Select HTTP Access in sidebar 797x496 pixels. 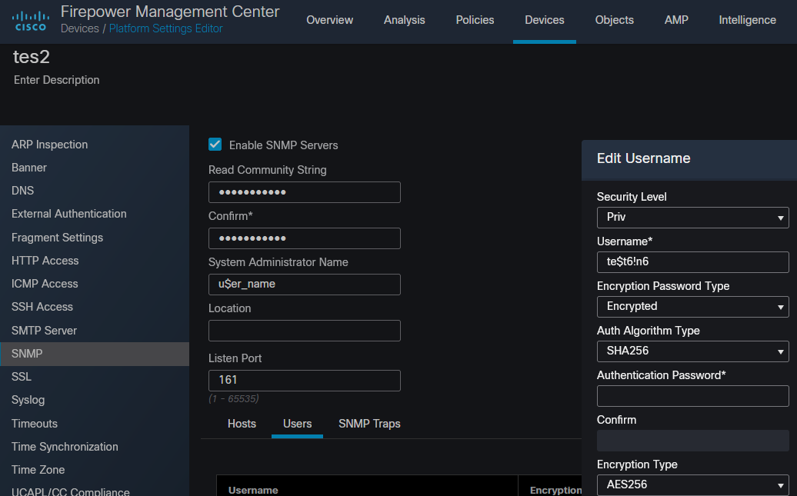pyautogui.click(x=45, y=261)
